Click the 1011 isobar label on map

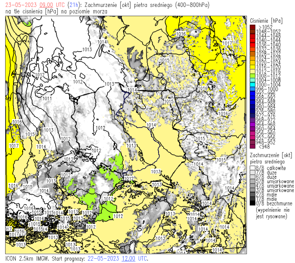point(48,99)
